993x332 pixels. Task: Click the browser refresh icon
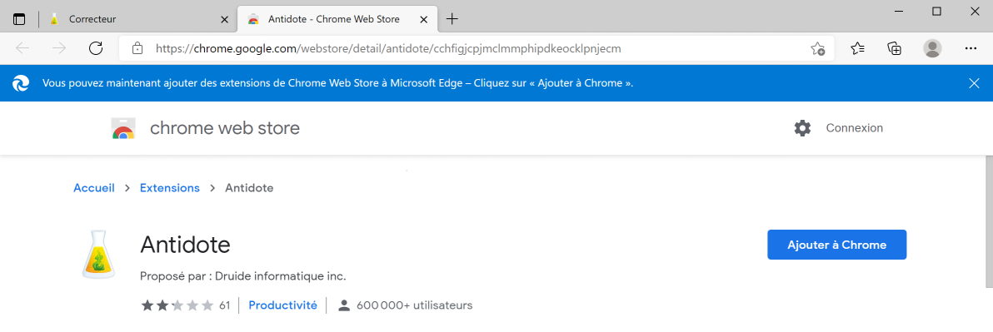coord(96,48)
